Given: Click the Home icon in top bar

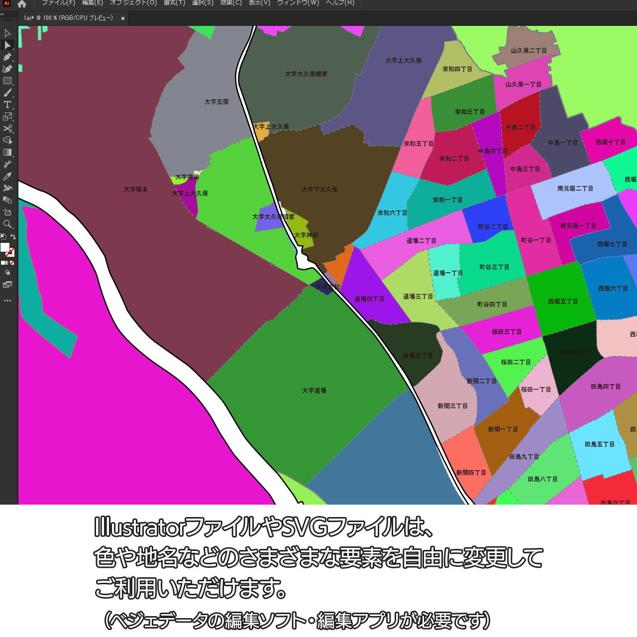Looking at the screenshot, I should 22,4.
